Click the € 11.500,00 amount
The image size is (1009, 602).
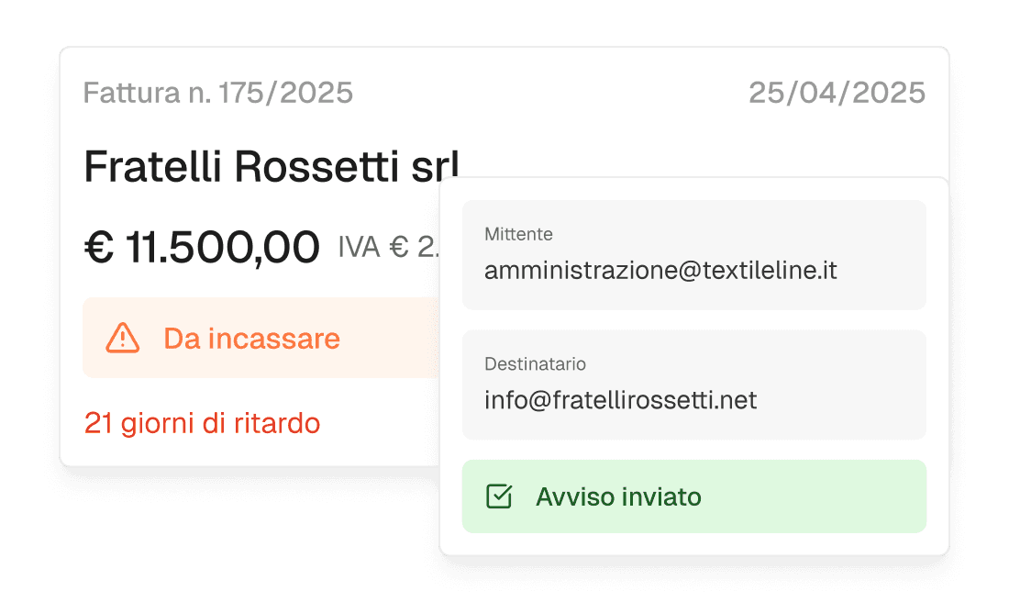click(x=202, y=247)
